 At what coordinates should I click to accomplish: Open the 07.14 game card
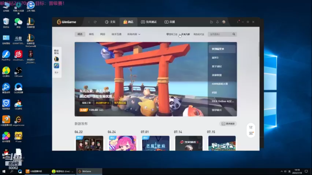(189, 143)
